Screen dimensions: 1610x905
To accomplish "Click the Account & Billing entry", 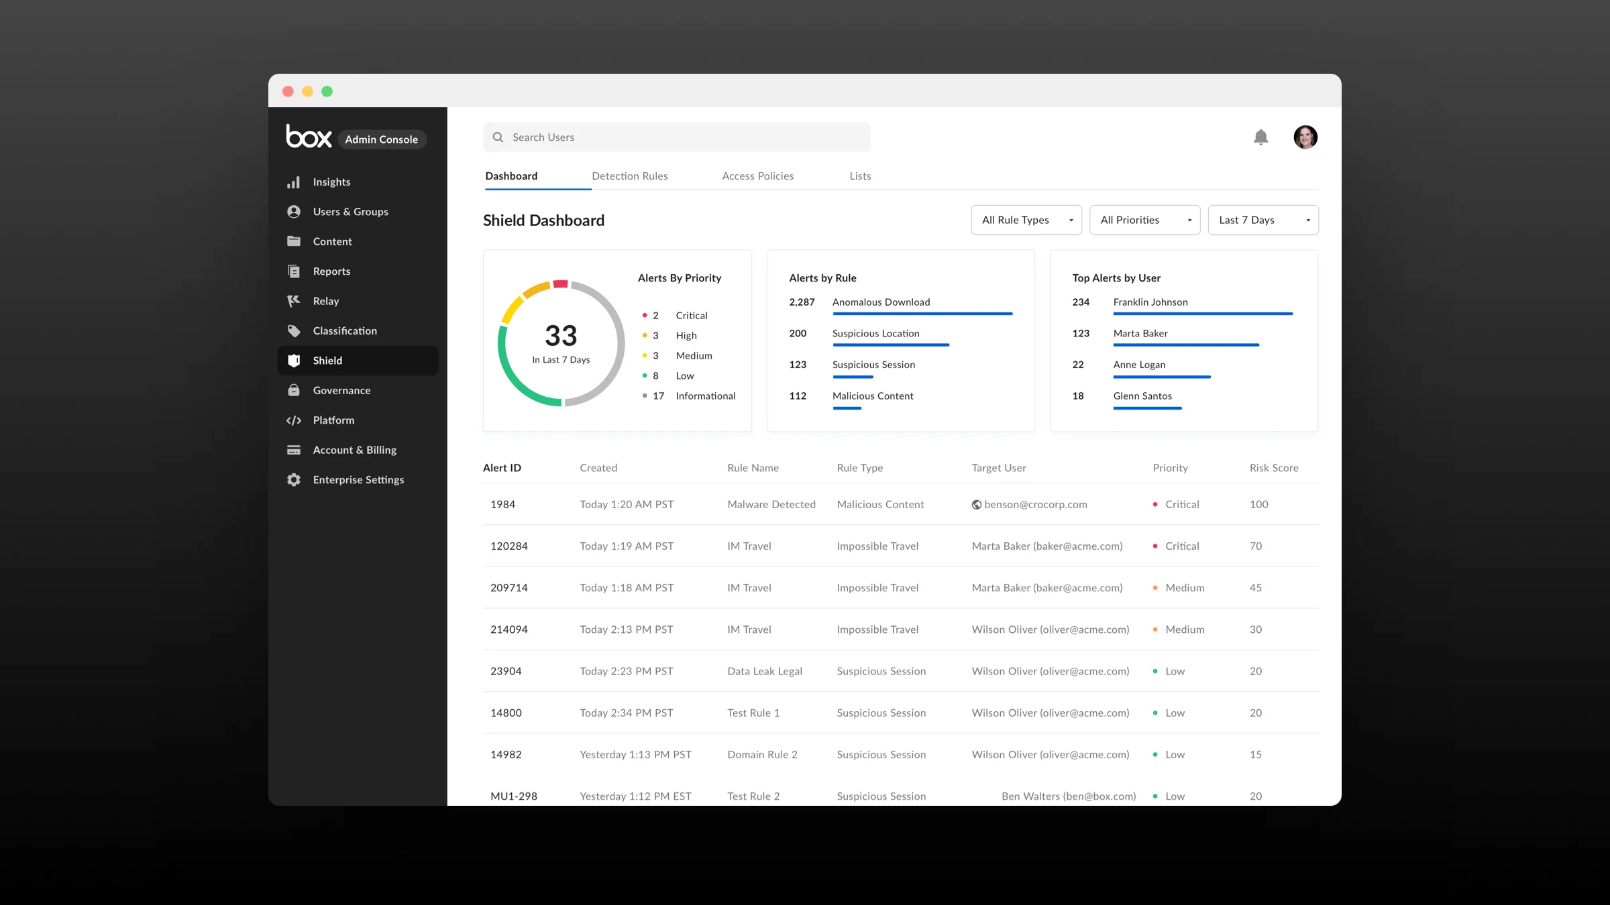I will click(354, 450).
